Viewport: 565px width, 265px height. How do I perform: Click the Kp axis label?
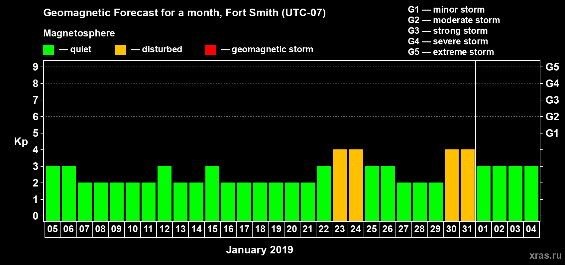pyautogui.click(x=21, y=142)
